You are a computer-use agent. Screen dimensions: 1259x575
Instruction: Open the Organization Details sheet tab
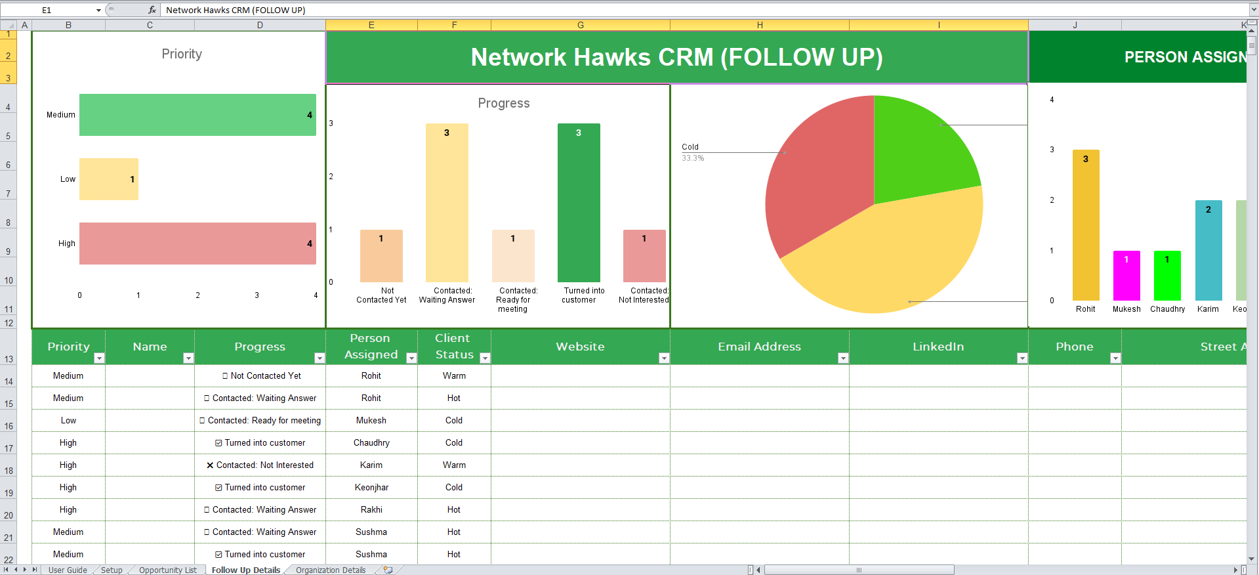pyautogui.click(x=331, y=570)
